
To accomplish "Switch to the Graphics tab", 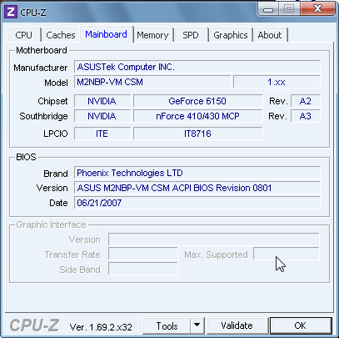I will click(x=231, y=35).
